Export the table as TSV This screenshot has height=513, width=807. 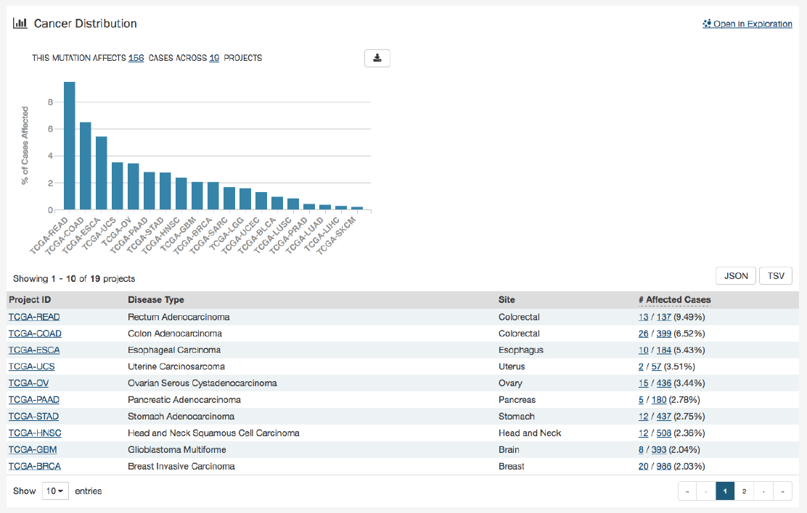[775, 276]
